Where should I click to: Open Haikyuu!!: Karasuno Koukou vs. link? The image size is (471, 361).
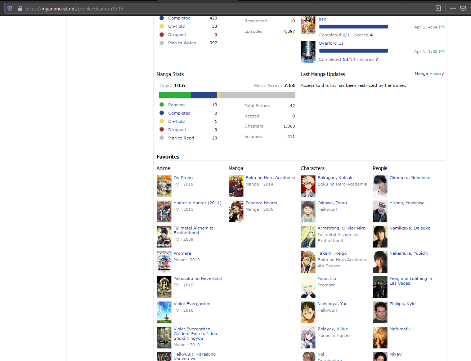point(194,356)
